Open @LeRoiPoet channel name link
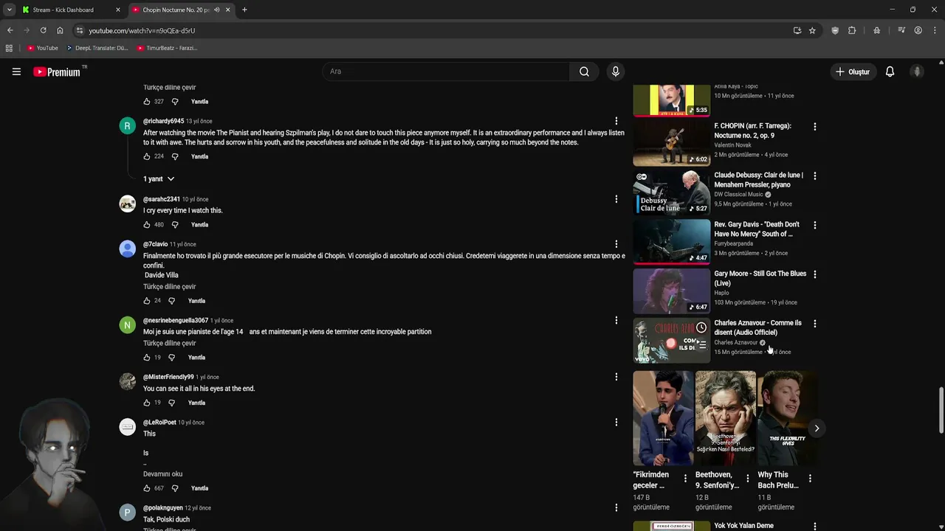The width and height of the screenshot is (945, 531). pos(159,423)
